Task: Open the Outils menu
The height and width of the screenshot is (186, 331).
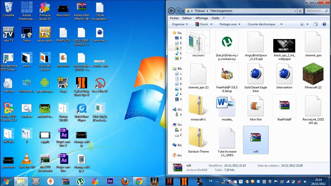Action: pos(215,18)
